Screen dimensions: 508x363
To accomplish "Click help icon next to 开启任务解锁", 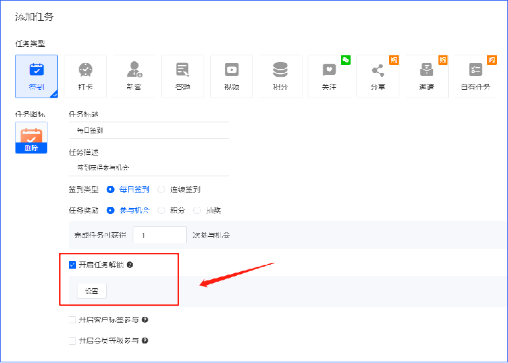I will [x=130, y=265].
